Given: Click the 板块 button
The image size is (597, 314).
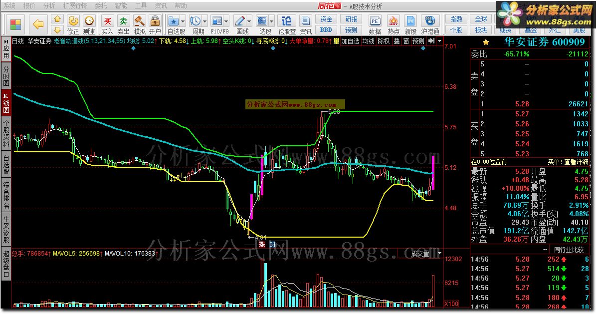Looking at the screenshot, I should click(481, 30).
